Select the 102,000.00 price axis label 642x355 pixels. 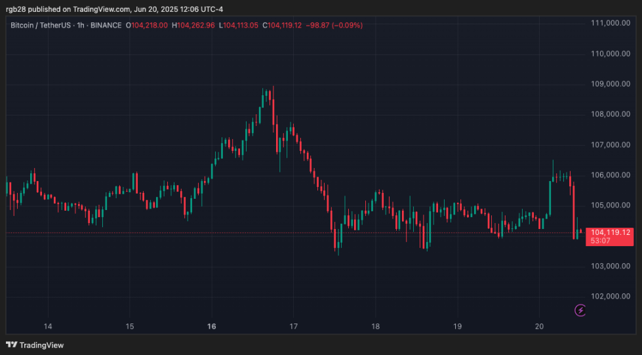tap(611, 297)
